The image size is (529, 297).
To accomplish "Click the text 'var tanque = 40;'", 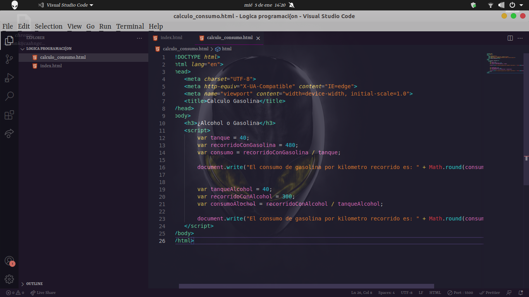I will tap(223, 138).
